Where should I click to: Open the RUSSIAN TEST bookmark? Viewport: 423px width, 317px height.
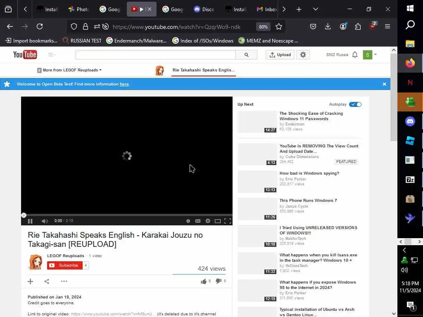(82, 41)
